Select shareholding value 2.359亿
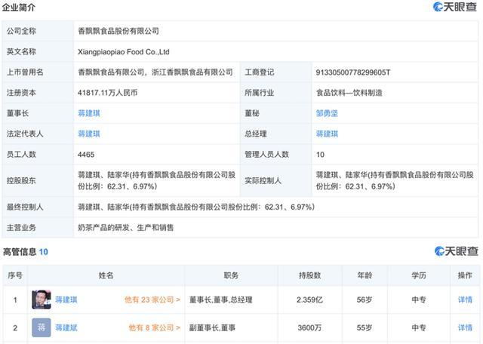Viewport: 483px width, 344px height. click(x=309, y=299)
